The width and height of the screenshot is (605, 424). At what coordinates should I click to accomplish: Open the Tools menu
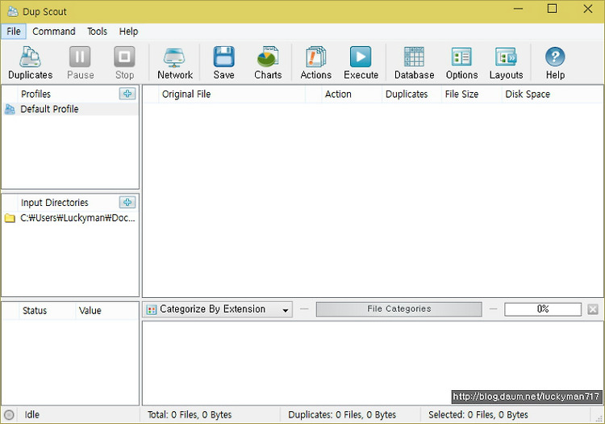[x=97, y=31]
